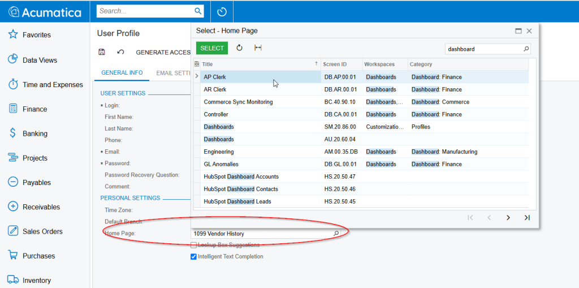The image size is (579, 288).
Task: Switch to the General Info tab
Action: [x=122, y=73]
